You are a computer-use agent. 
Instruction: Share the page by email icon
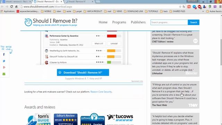pyautogui.click(x=4, y=74)
